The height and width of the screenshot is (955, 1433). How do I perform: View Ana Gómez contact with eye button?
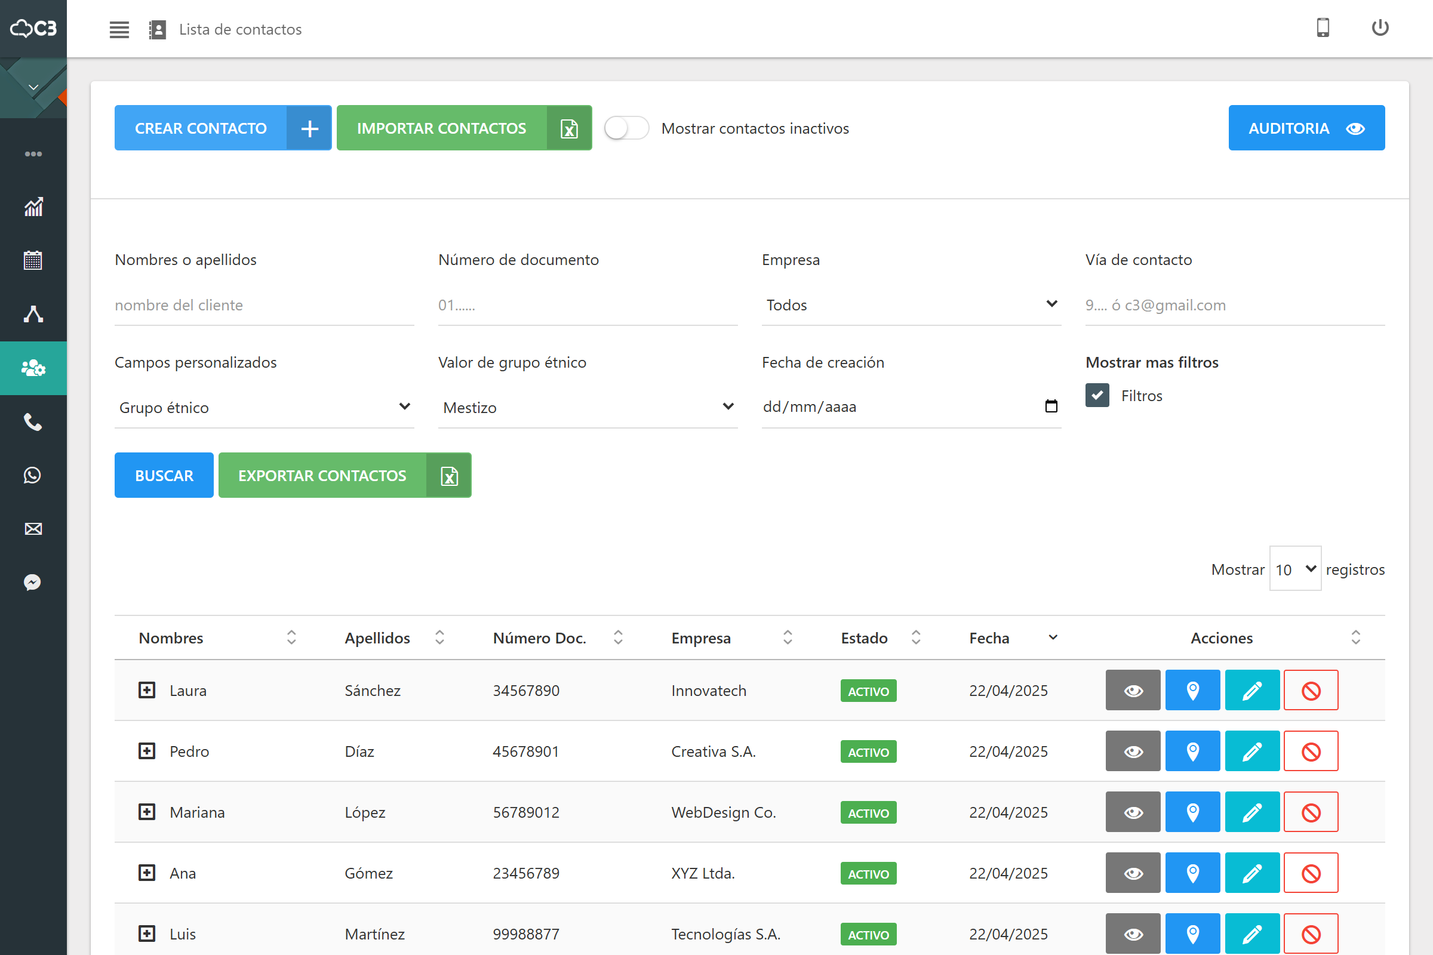pos(1133,873)
